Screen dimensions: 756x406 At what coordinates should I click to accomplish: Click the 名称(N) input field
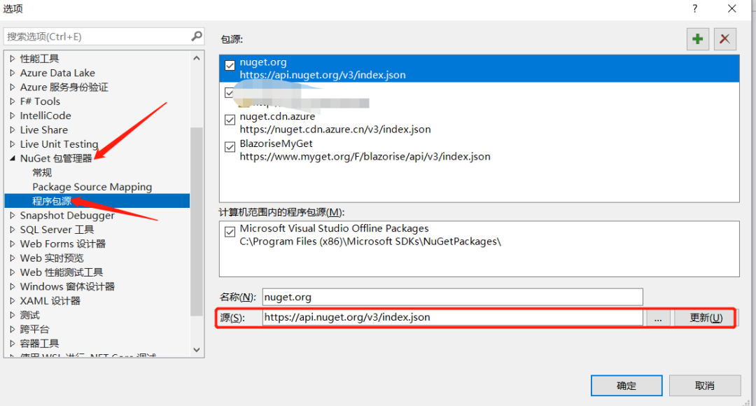click(452, 297)
